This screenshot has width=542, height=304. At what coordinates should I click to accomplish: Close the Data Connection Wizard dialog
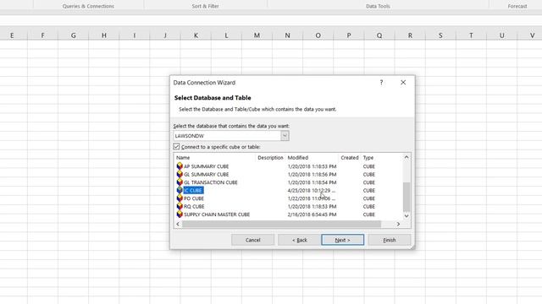pyautogui.click(x=403, y=83)
